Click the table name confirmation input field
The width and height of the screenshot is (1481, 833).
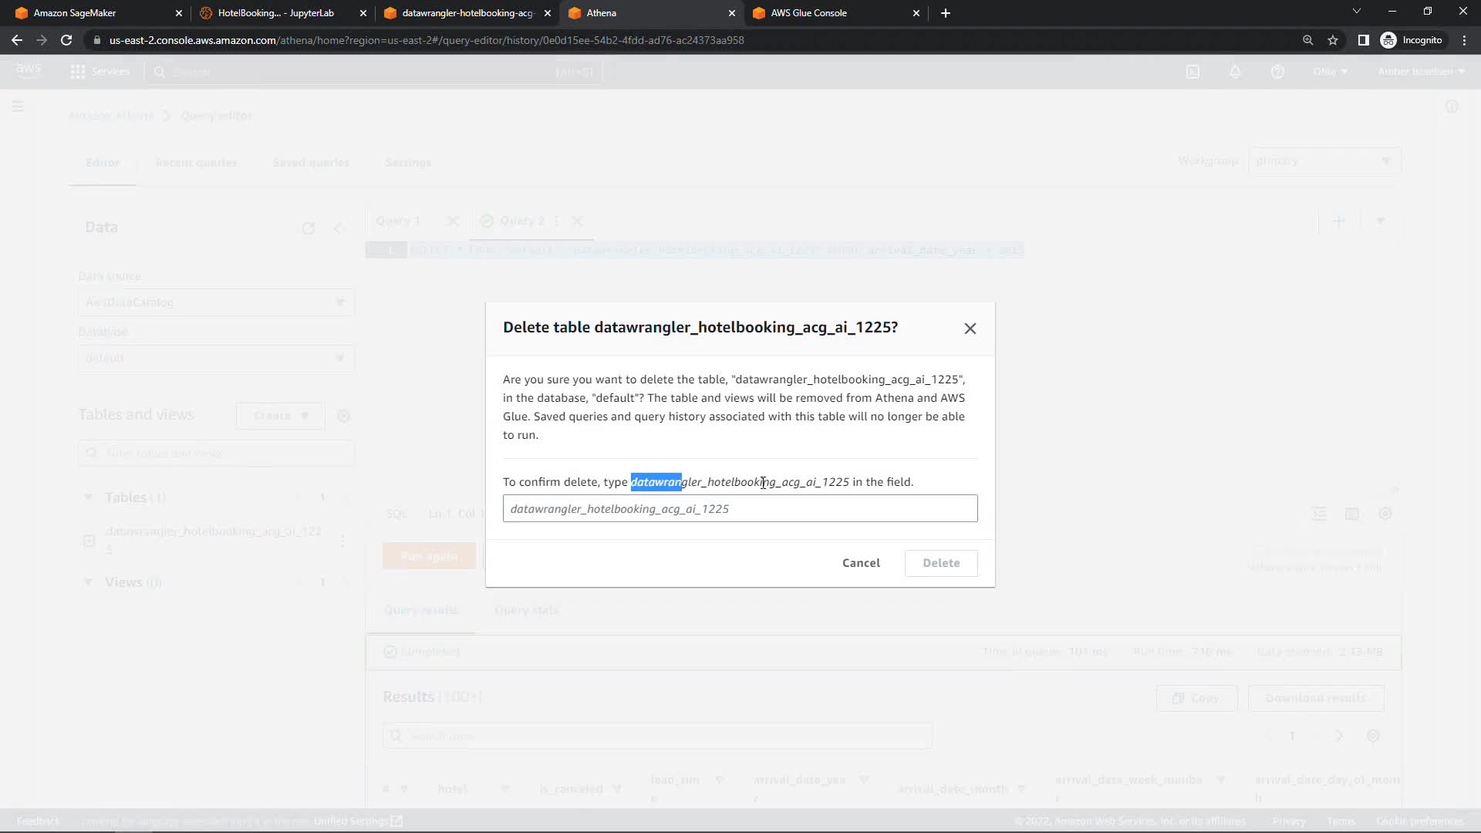740,509
